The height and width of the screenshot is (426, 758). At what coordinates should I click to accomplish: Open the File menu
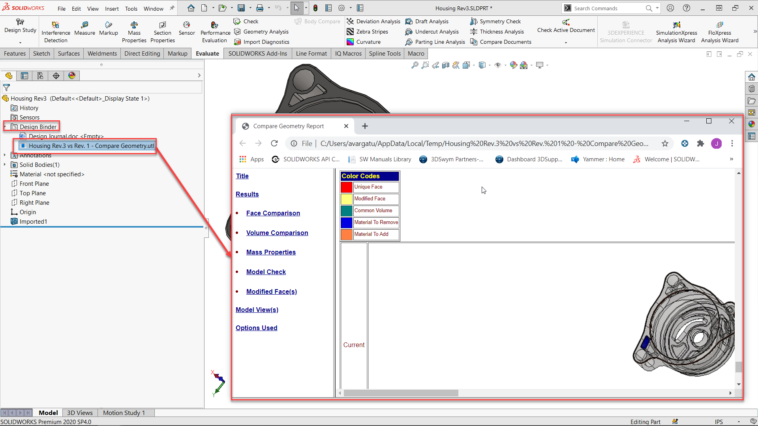pyautogui.click(x=62, y=9)
